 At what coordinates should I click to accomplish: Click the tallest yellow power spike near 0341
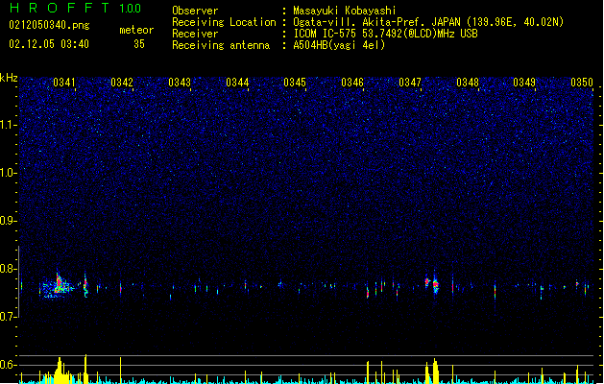(85, 369)
